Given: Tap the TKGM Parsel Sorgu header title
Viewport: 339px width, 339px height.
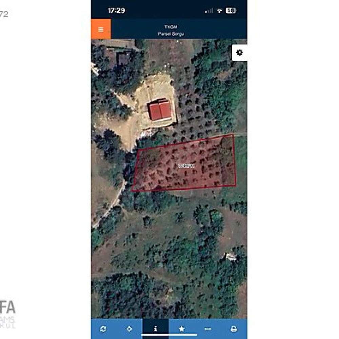Looking at the screenshot, I should pyautogui.click(x=171, y=30).
